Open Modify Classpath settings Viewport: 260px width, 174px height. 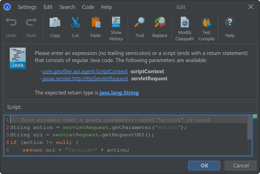click(185, 23)
